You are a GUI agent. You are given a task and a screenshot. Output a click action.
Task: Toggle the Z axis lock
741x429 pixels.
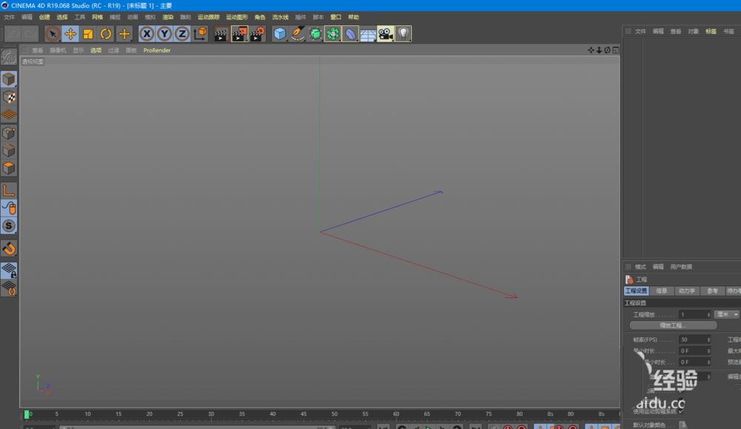pos(182,33)
